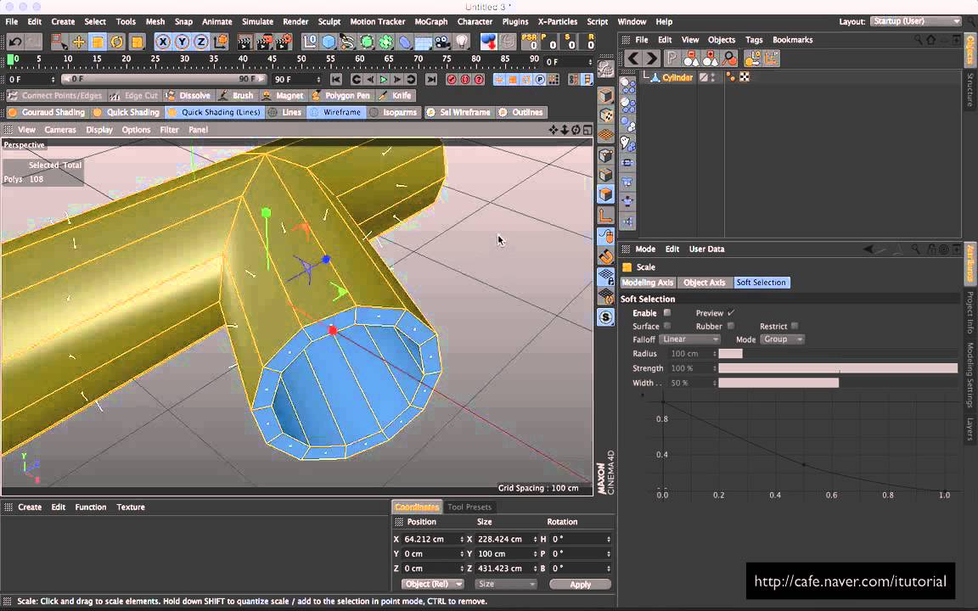
Task: Activate the Rotate tool icon
Action: pos(116,42)
